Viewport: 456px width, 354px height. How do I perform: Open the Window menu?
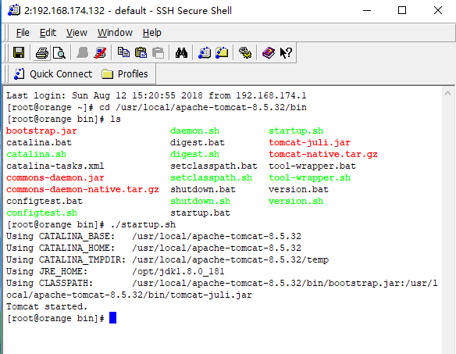(x=115, y=33)
